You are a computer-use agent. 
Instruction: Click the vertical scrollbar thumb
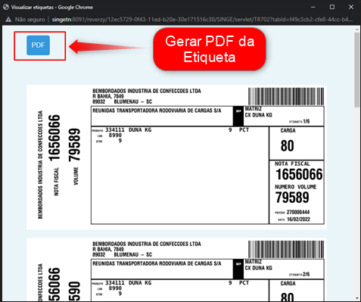[357, 70]
